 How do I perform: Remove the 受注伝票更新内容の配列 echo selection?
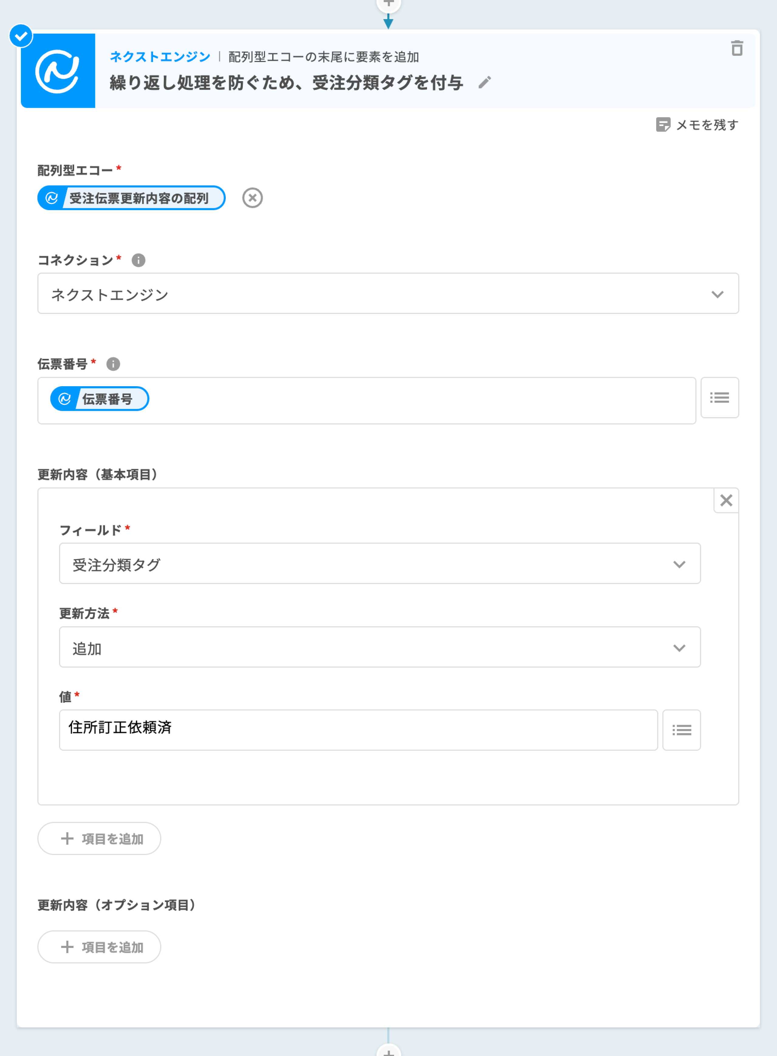pos(253,198)
